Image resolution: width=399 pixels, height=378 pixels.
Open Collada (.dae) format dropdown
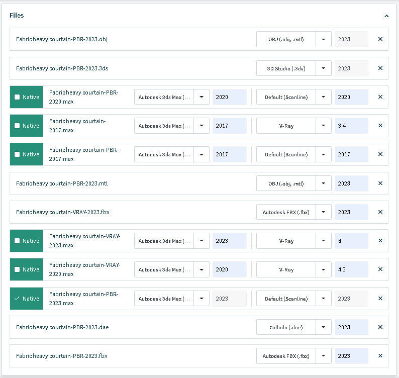coord(324,327)
